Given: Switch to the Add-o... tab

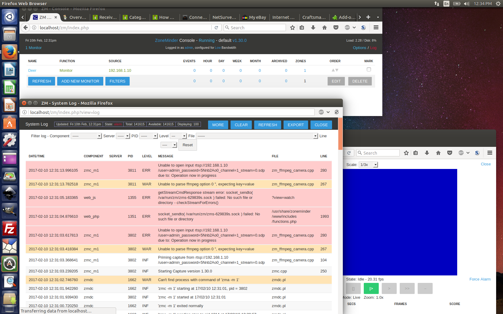Looking at the screenshot, I should (x=344, y=17).
